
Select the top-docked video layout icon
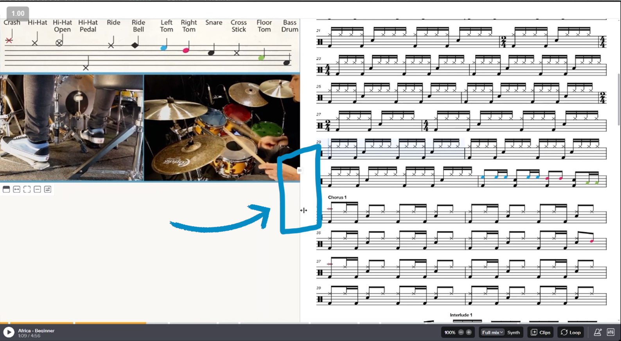6,190
